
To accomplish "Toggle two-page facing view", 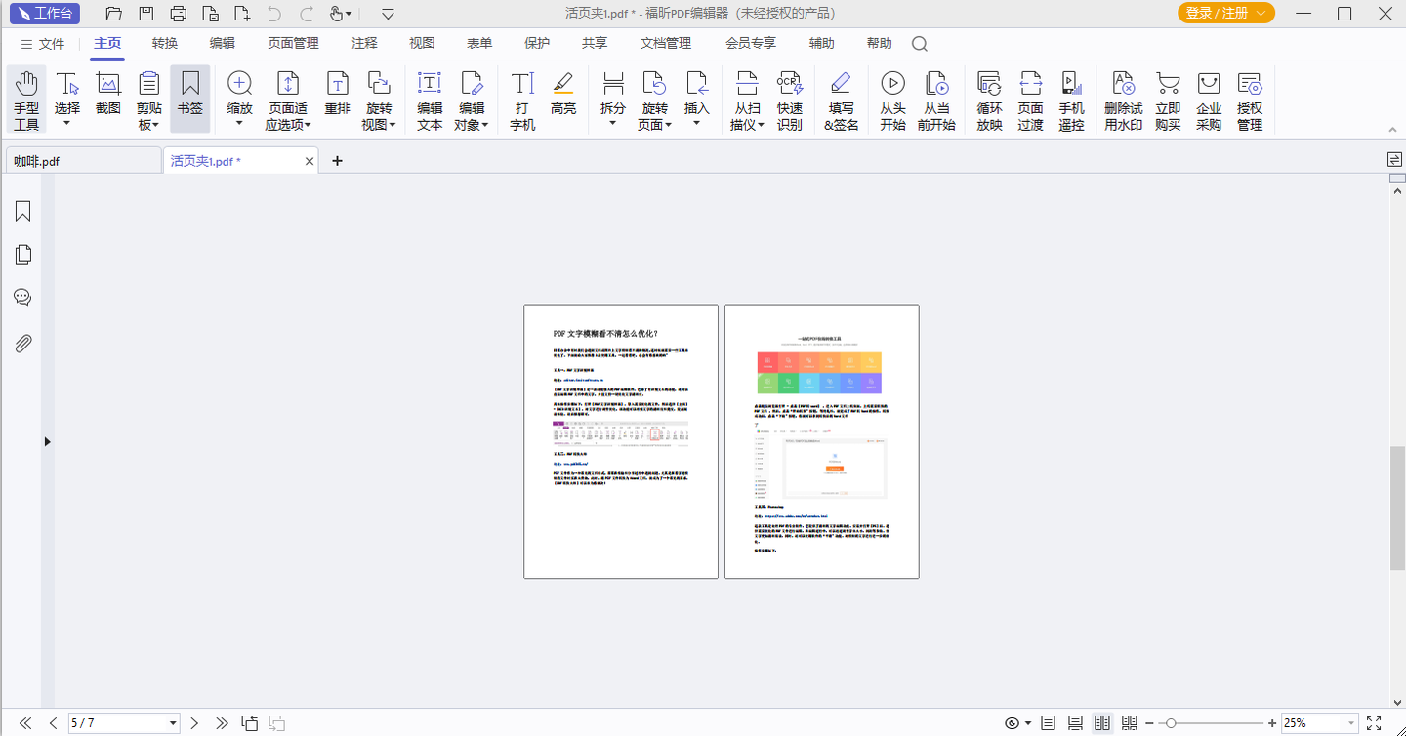I will 1102,723.
